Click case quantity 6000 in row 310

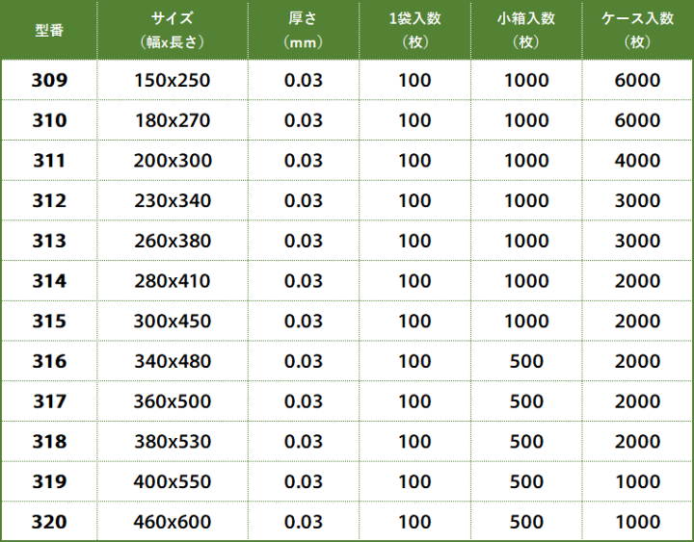(x=637, y=120)
